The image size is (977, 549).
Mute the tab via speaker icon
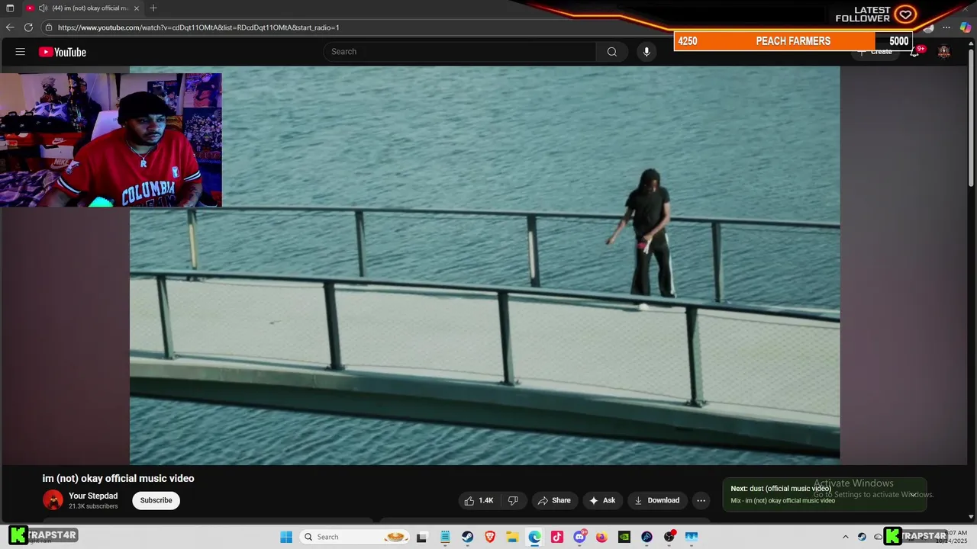43,8
